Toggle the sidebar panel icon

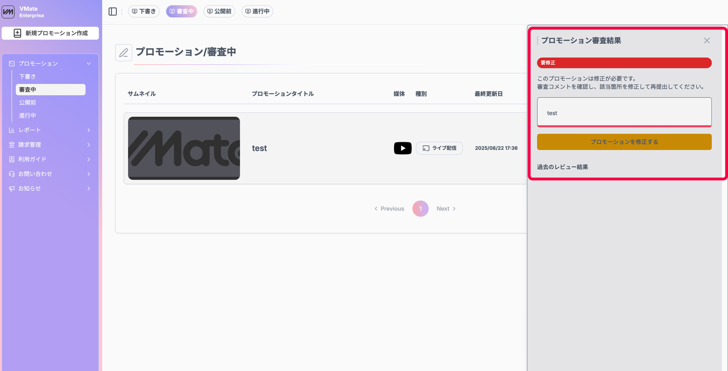(x=113, y=11)
